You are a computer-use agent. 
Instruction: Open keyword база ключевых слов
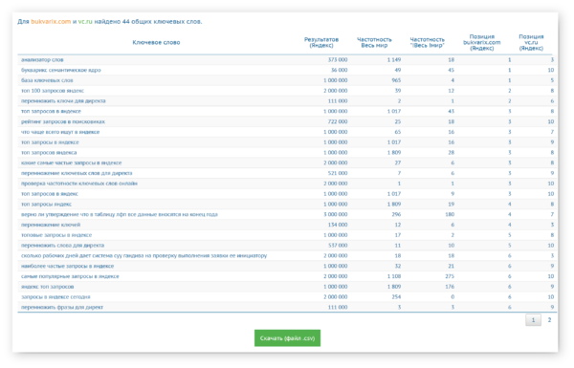pyautogui.click(x=47, y=80)
